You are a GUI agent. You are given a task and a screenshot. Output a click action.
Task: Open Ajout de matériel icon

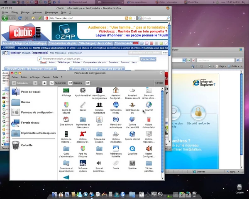pos(83,90)
